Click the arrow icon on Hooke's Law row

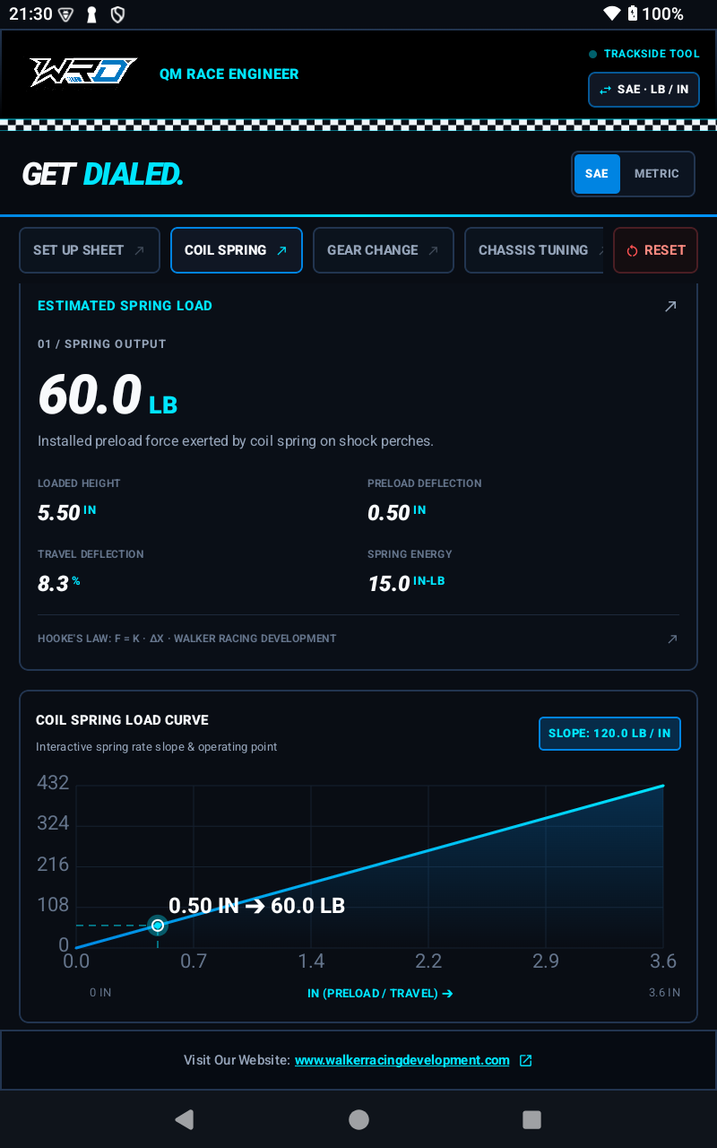(673, 639)
